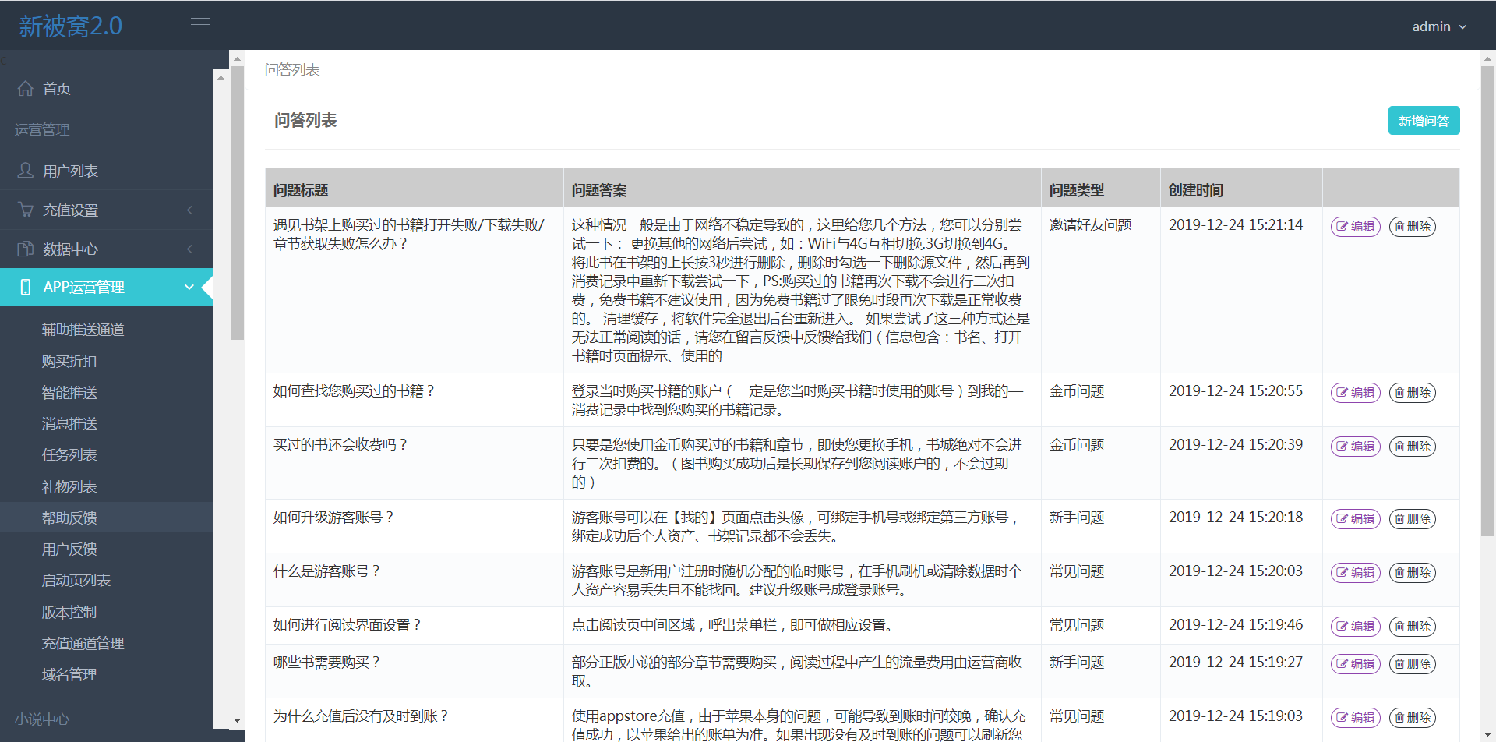
Task: Select 消息推送 in the sidebar menu
Action: (69, 424)
